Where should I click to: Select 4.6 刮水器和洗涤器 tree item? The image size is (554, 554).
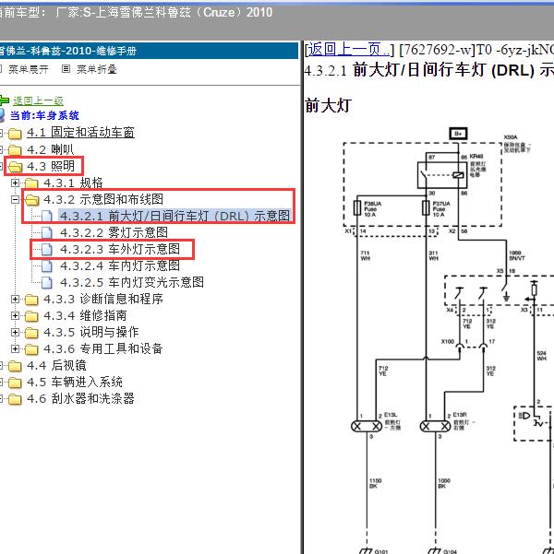tap(80, 398)
